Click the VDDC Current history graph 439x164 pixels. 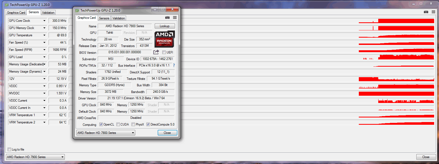pyautogui.click(x=396, y=101)
